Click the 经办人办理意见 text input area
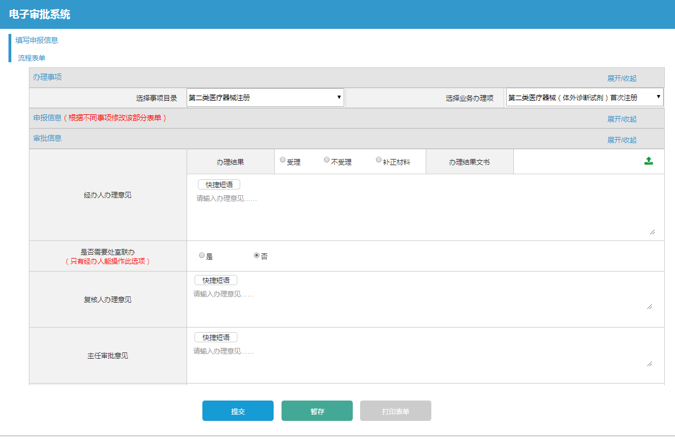Viewport: 675px width, 439px height. pyautogui.click(x=424, y=215)
